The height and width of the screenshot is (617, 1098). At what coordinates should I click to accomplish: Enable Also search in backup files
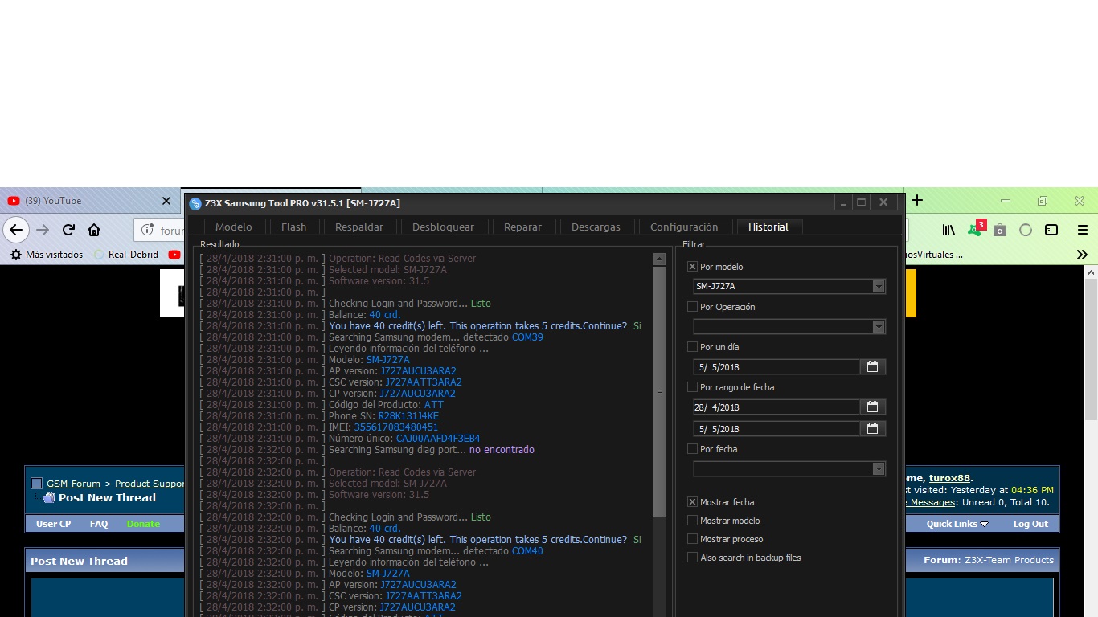(x=692, y=558)
